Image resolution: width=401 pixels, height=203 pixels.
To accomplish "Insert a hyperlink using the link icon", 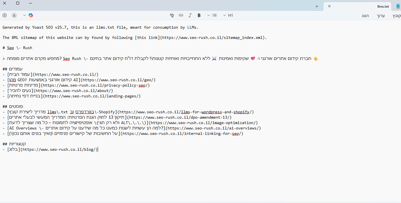I will [x=181, y=15].
